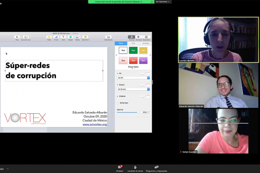
Task: Apply the yellow shape style
Action: pyautogui.click(x=143, y=50)
